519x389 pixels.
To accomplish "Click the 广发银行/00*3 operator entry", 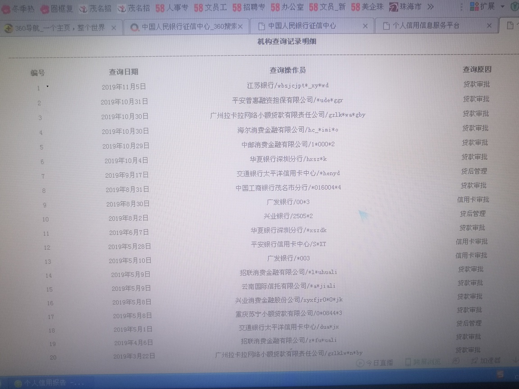I will click(288, 202).
